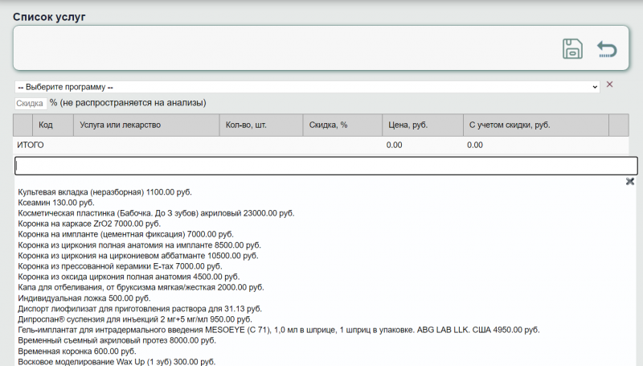Close the service suggestions list
The image size is (643, 366).
(630, 182)
